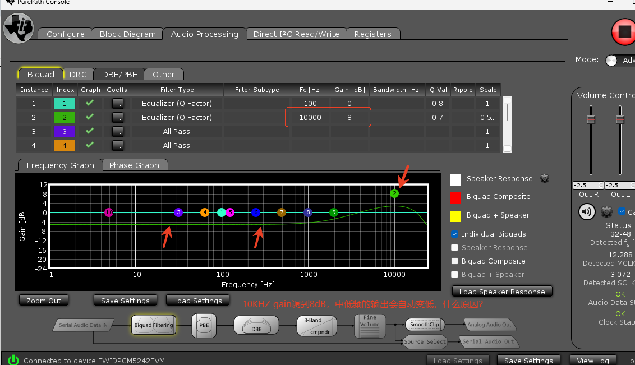Select the PBE block in the signal chain
The height and width of the screenshot is (365, 635).
(204, 325)
